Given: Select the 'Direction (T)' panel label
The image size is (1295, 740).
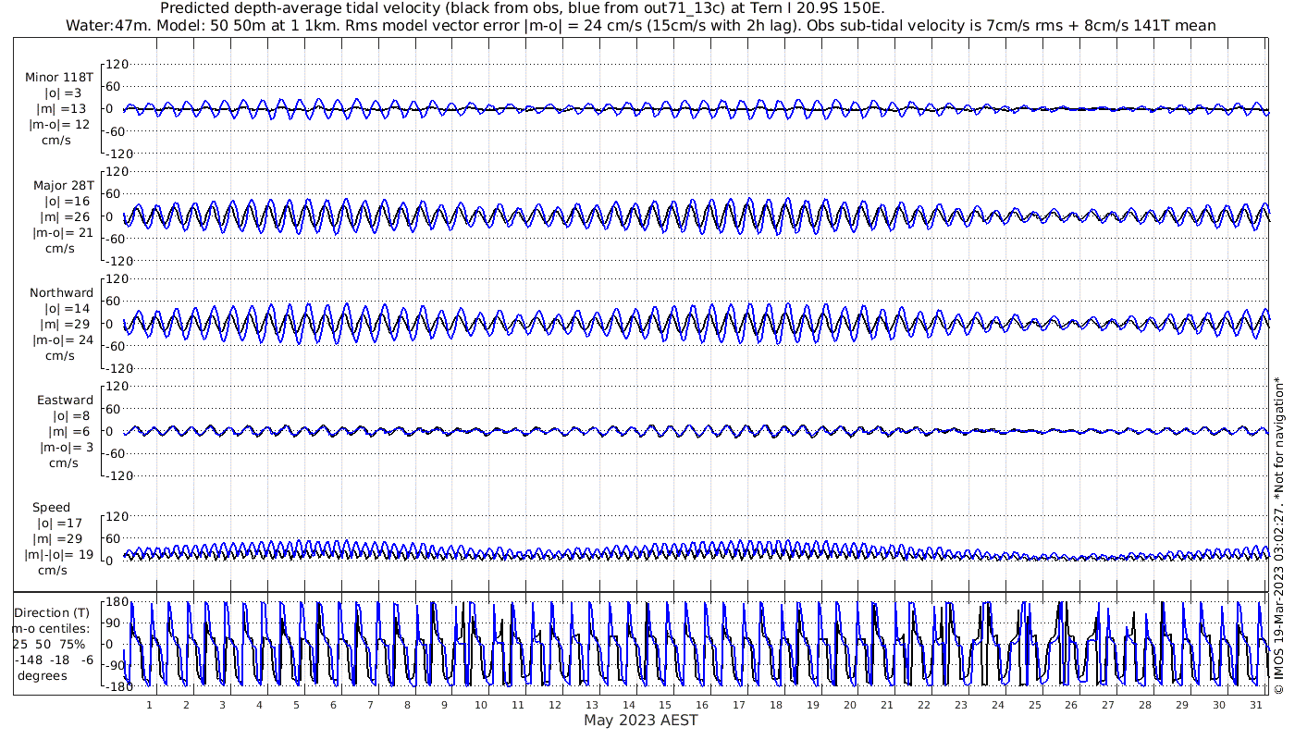Looking at the screenshot, I should pyautogui.click(x=54, y=612).
